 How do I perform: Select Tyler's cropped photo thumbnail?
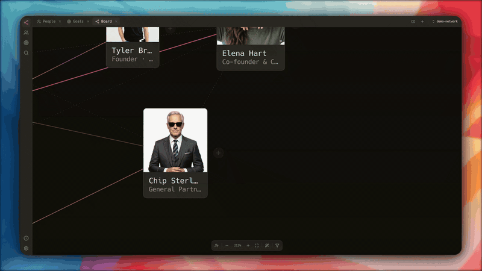(133, 34)
